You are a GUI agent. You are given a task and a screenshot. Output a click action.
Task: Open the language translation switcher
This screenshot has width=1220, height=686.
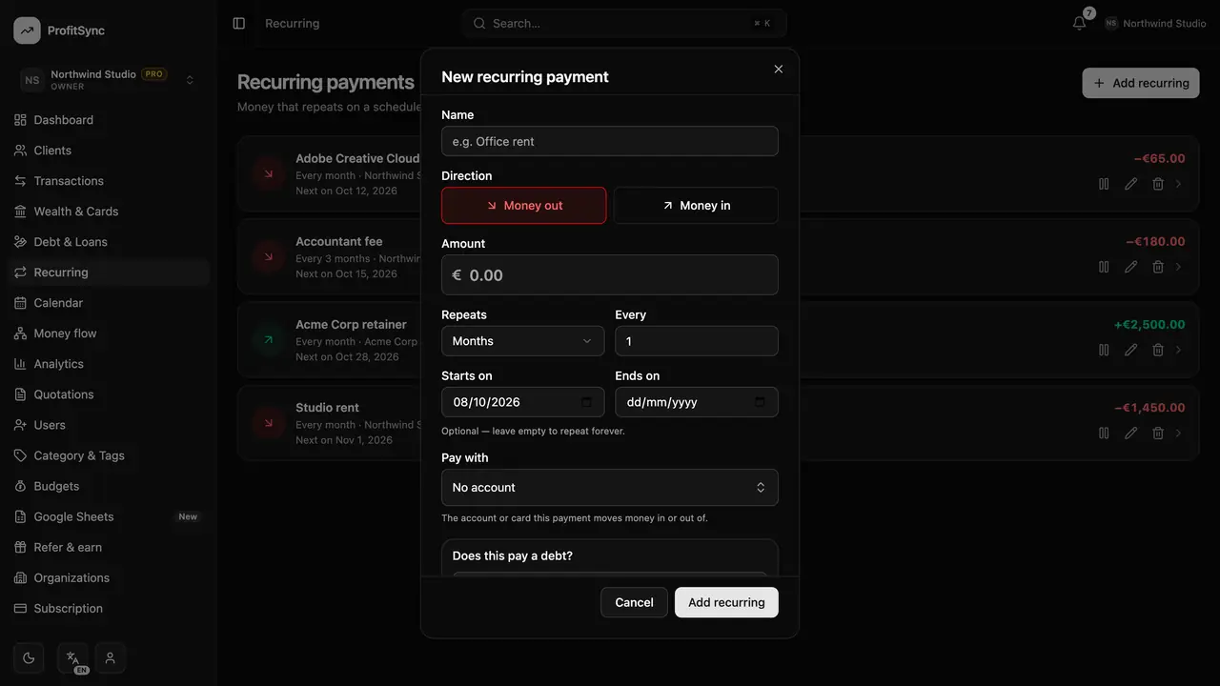pos(72,657)
